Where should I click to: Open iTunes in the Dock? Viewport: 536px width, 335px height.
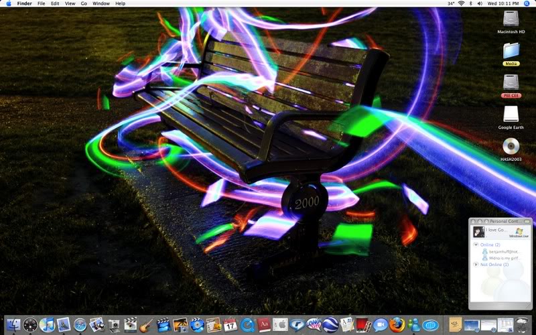pos(47,325)
